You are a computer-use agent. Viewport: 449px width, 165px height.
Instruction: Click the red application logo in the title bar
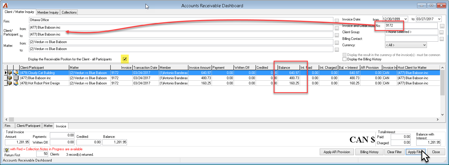(5, 5)
